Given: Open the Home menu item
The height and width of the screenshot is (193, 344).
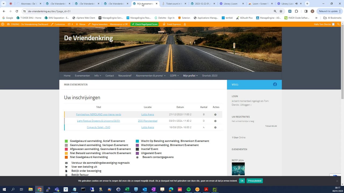Looking at the screenshot, I should pyautogui.click(x=67, y=76).
